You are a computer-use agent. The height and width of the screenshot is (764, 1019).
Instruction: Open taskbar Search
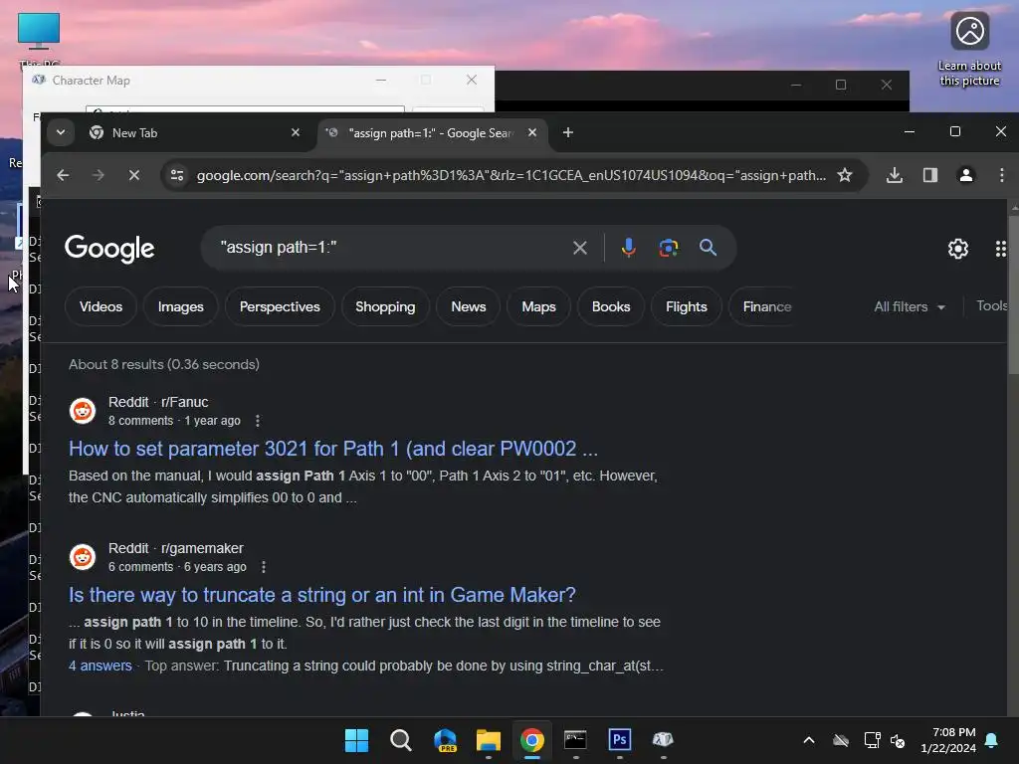(400, 740)
